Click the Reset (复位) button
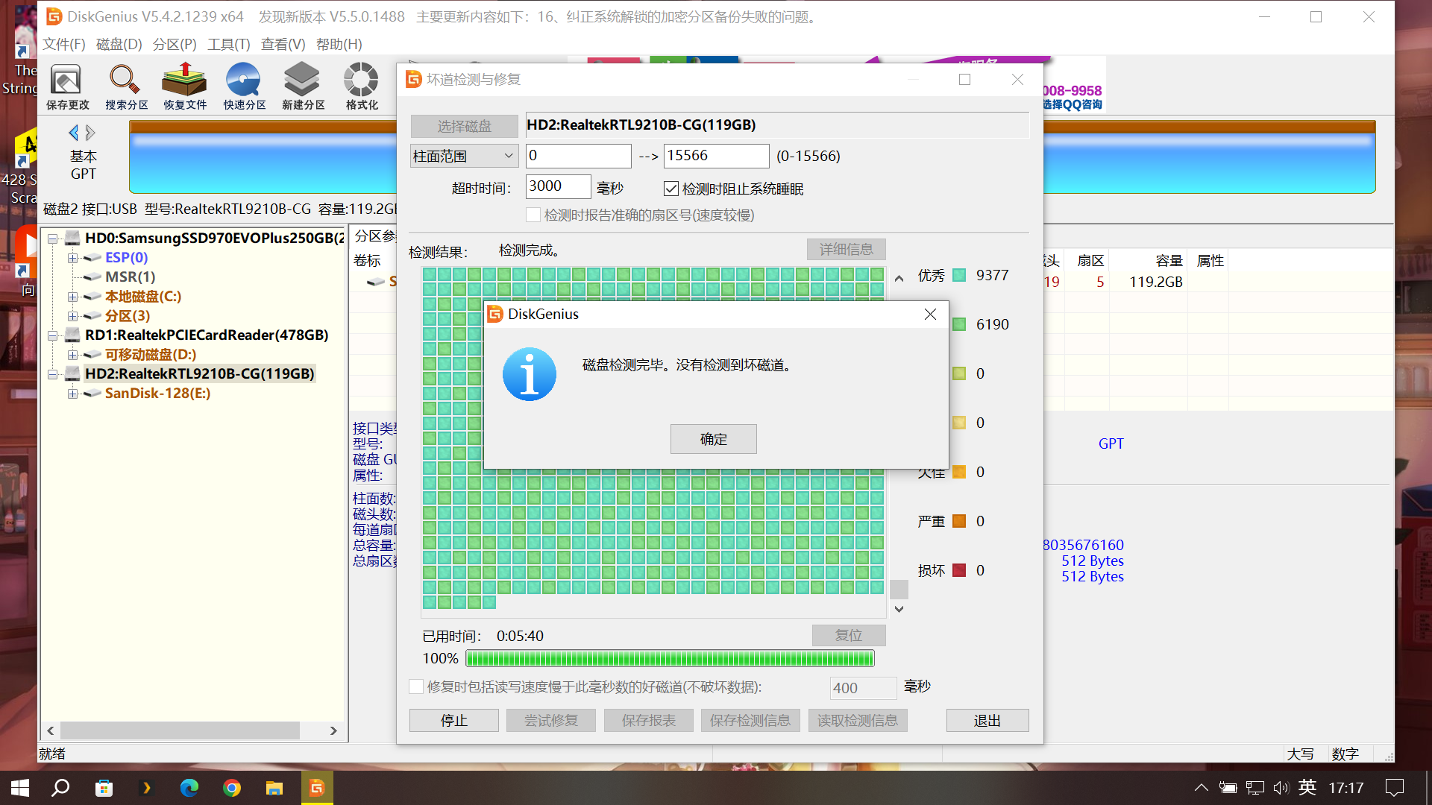This screenshot has width=1432, height=805. click(x=849, y=635)
